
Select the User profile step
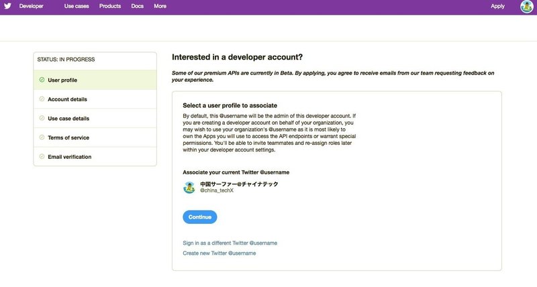[95, 80]
